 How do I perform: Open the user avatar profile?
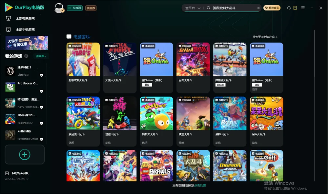[x=59, y=8]
